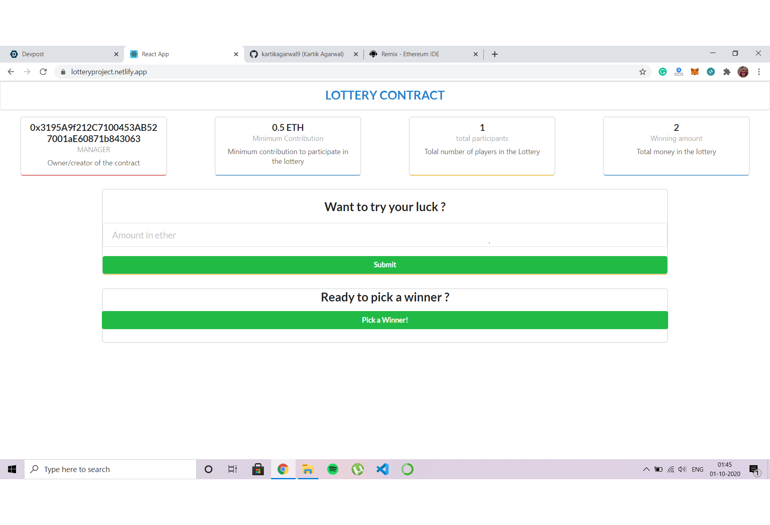770x525 pixels.
Task: Bookmark this page with the star icon
Action: coord(642,72)
